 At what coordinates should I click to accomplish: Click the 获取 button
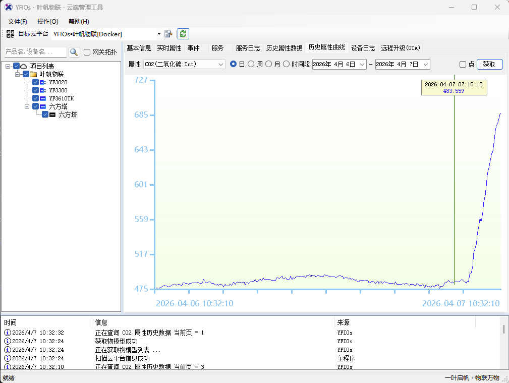tap(489, 64)
